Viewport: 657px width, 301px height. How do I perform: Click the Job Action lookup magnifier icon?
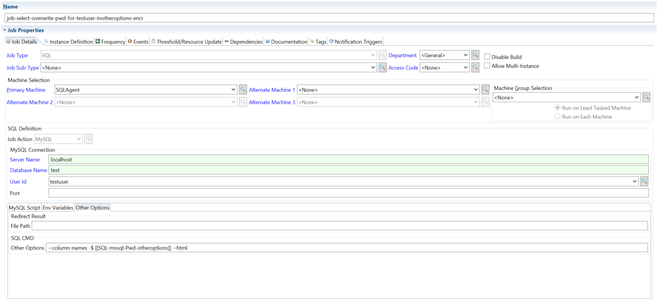pos(88,139)
